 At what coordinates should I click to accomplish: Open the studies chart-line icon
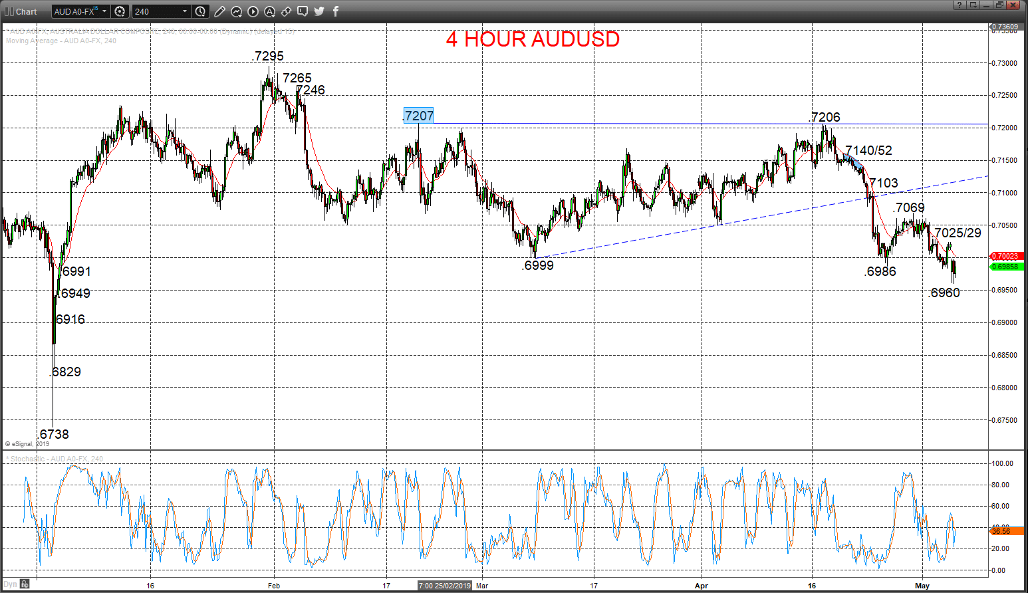tap(236, 11)
